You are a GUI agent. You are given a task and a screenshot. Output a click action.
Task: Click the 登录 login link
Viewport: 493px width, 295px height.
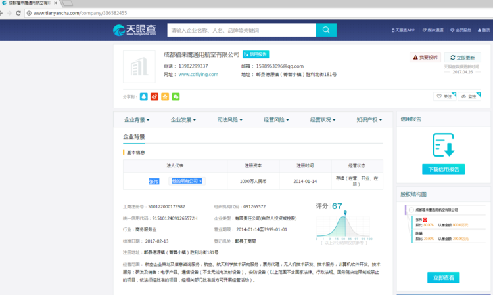(x=484, y=30)
